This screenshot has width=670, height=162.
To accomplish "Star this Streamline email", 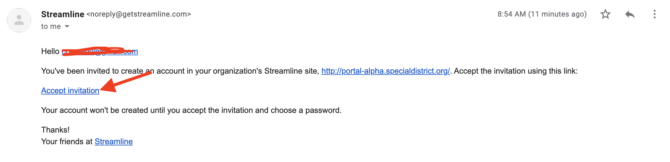I will (x=605, y=14).
